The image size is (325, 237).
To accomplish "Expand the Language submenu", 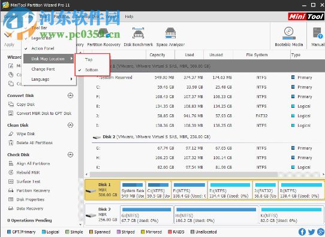I will (49, 79).
